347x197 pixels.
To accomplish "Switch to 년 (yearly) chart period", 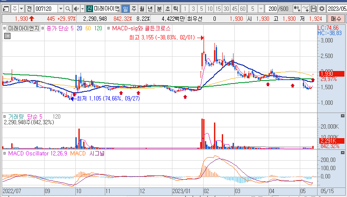I will click(x=150, y=9).
